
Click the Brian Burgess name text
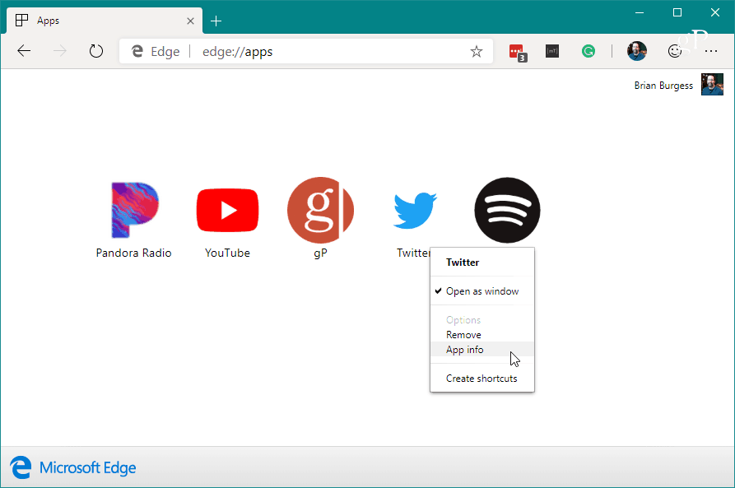coord(663,86)
